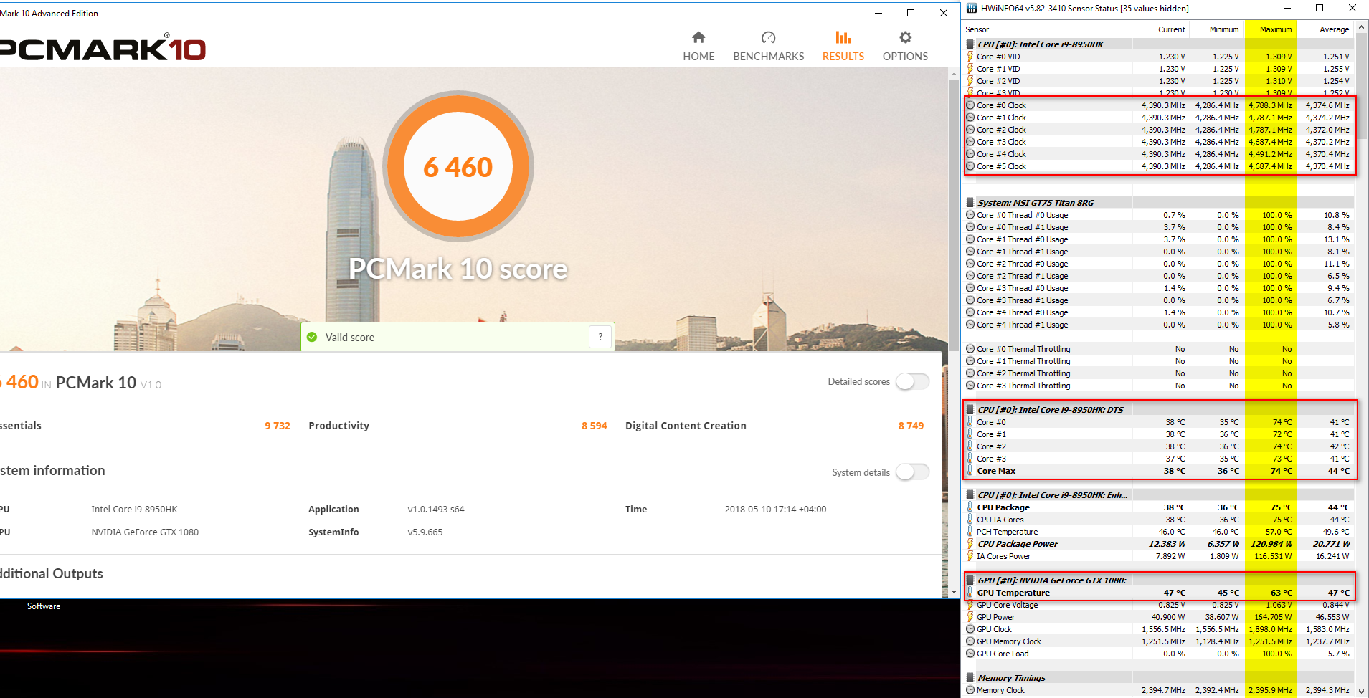1369x698 pixels.
Task: Click the green Valid score checkmark icon
Action: click(x=312, y=337)
